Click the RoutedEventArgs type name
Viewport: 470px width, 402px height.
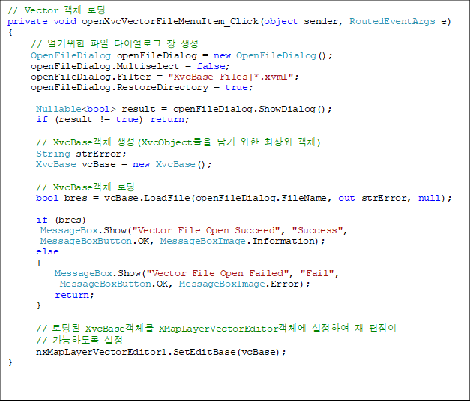pyautogui.click(x=392, y=21)
